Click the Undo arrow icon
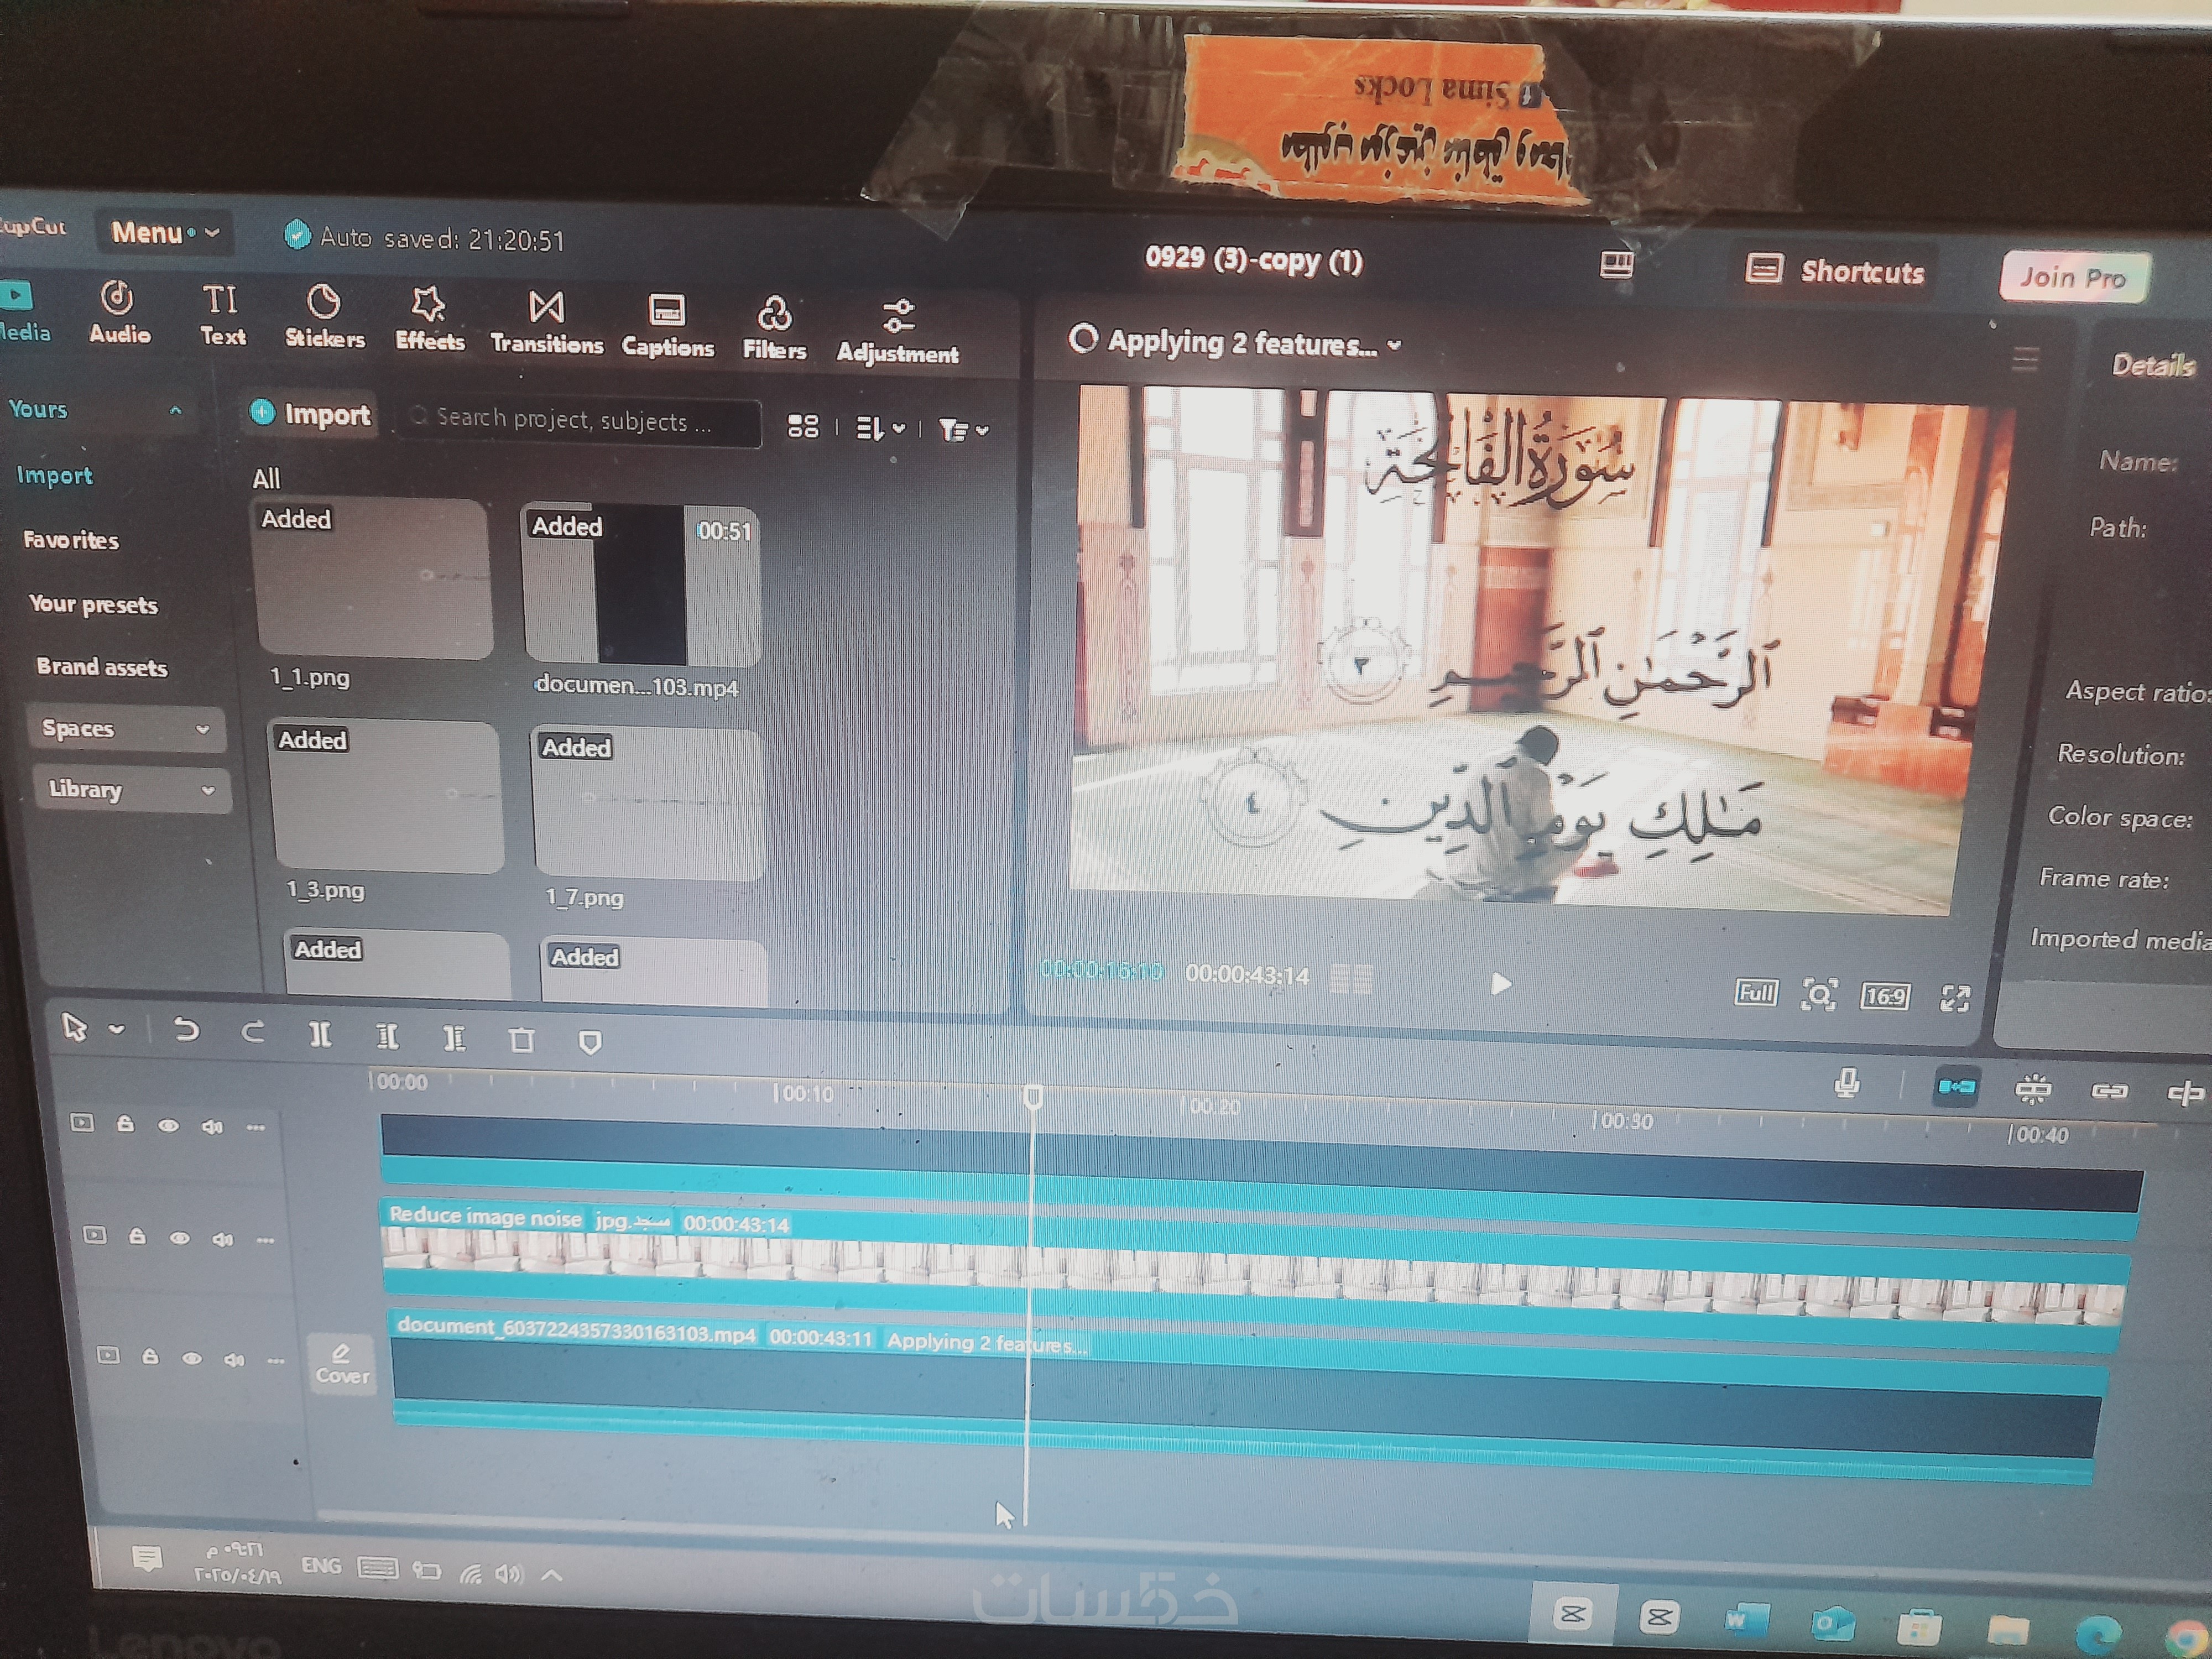Screen dimensions: 2212x1659 pos(186,1029)
